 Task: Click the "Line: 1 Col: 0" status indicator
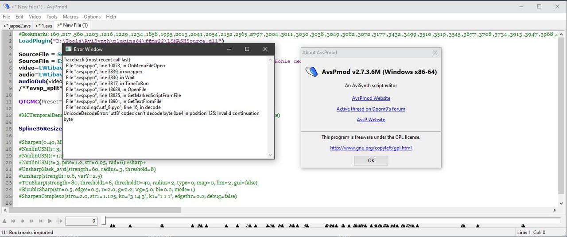(531, 233)
